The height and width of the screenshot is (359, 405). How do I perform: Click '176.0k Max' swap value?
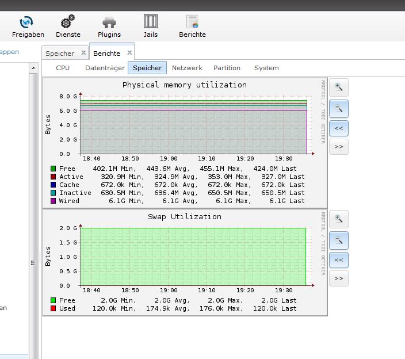[221, 308]
